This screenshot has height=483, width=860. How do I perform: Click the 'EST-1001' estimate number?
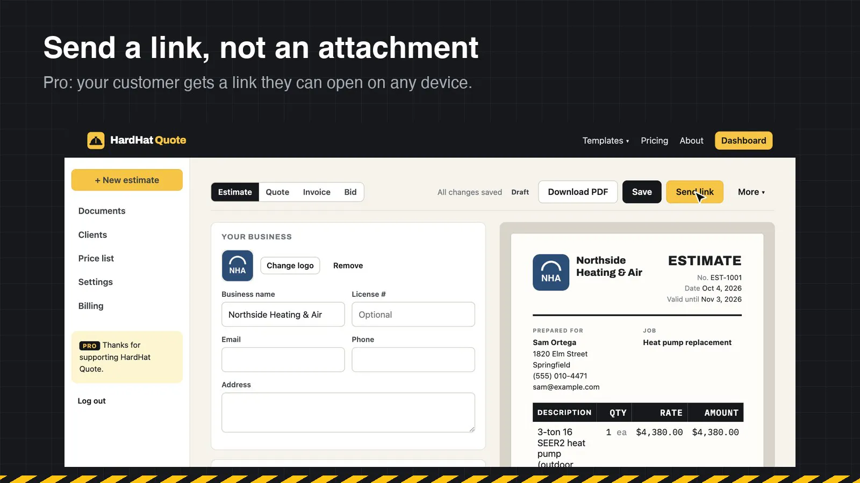[x=726, y=277]
